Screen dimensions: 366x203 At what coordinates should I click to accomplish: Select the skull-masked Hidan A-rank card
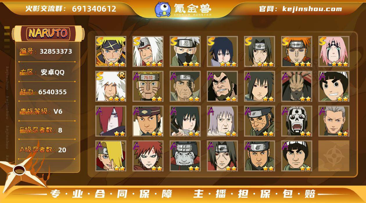click(297, 121)
